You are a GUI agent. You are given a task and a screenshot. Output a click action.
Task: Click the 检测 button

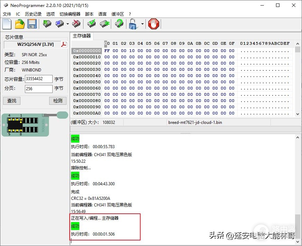58,101
